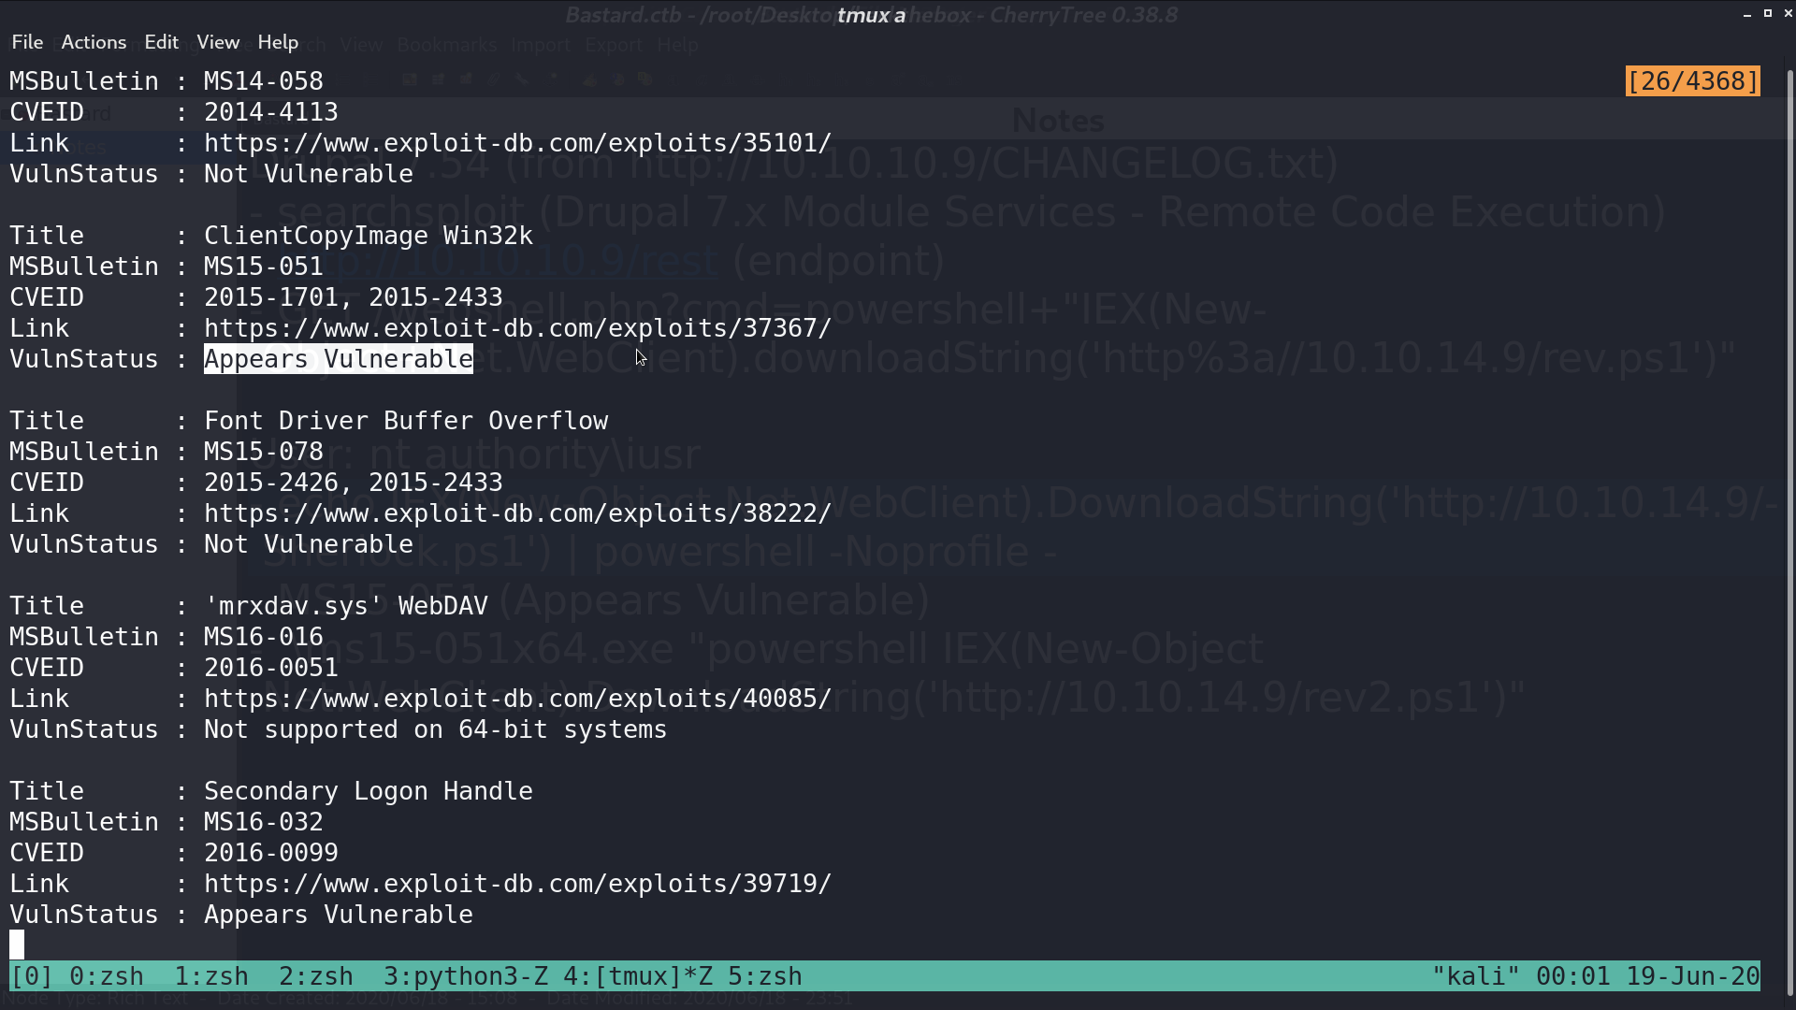Click 'Not Vulnerable' status for MS15-078
Screen dimensions: 1796x1010
click(309, 544)
